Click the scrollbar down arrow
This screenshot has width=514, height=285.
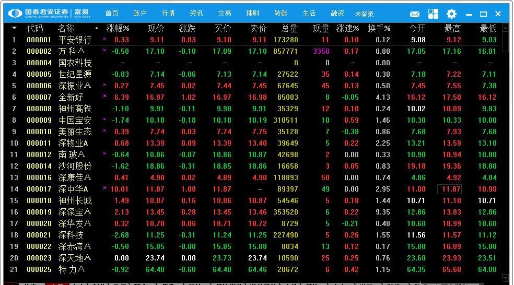click(505, 278)
